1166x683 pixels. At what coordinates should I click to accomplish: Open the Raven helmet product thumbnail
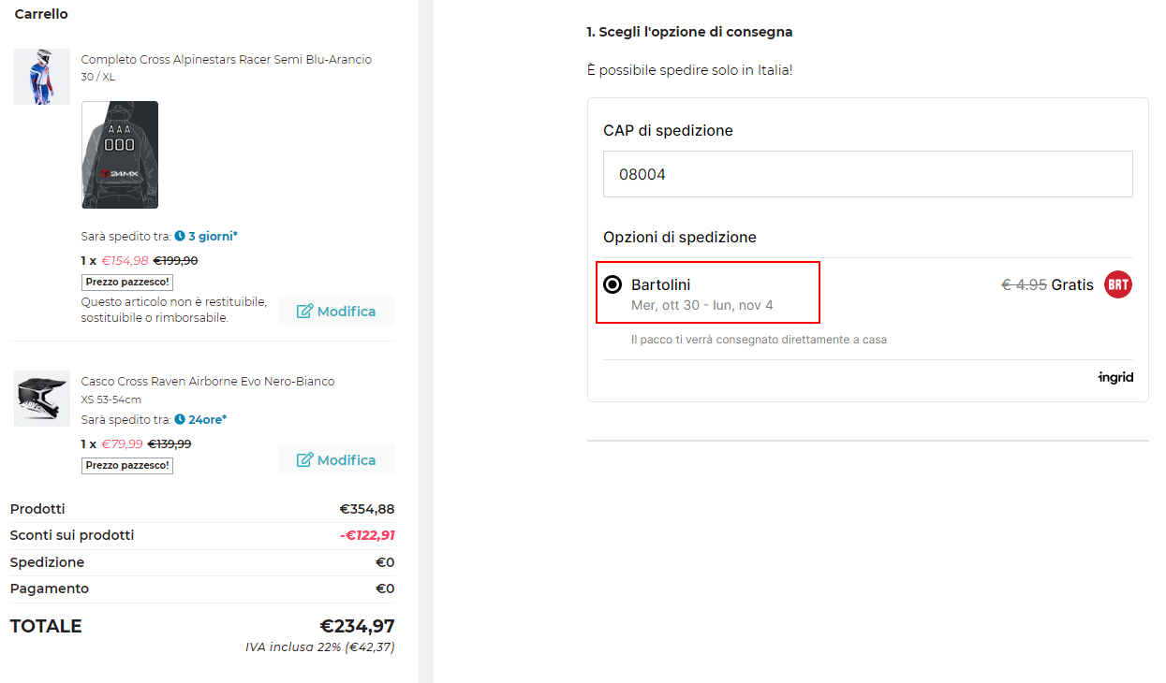(42, 399)
